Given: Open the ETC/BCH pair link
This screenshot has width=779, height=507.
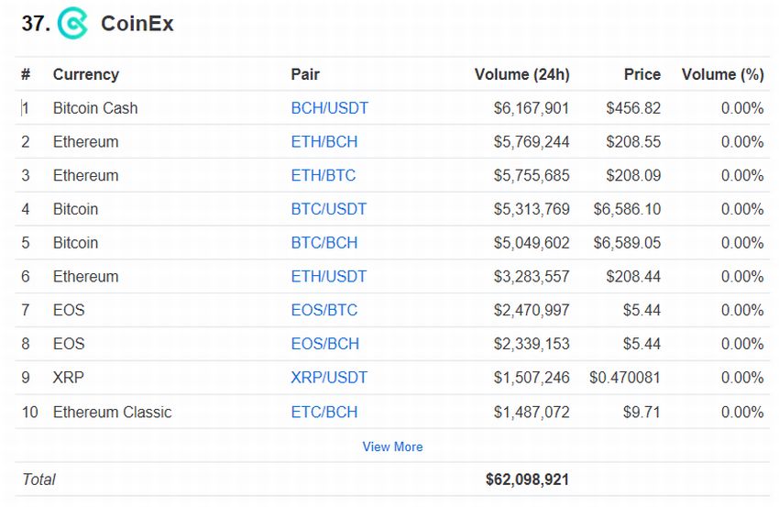Looking at the screenshot, I should [324, 412].
